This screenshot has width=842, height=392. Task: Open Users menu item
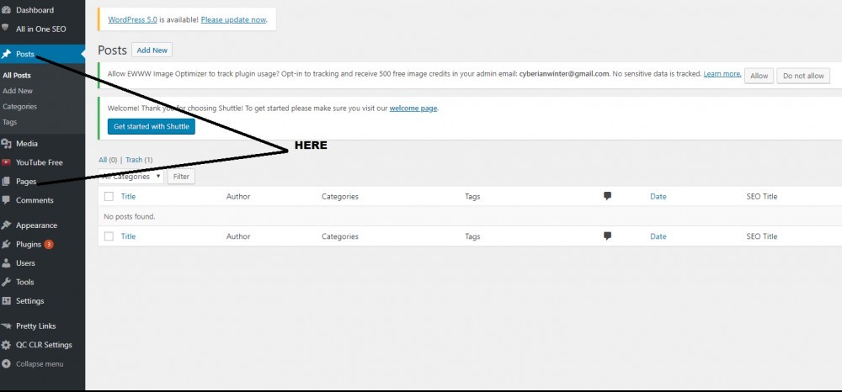[x=25, y=262]
